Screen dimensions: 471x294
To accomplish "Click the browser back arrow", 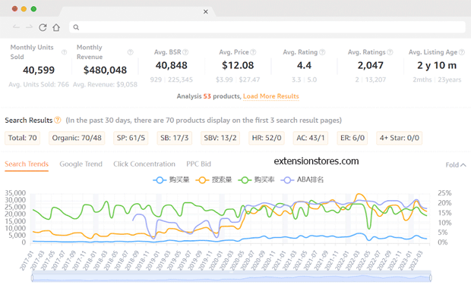I will coord(16,27).
